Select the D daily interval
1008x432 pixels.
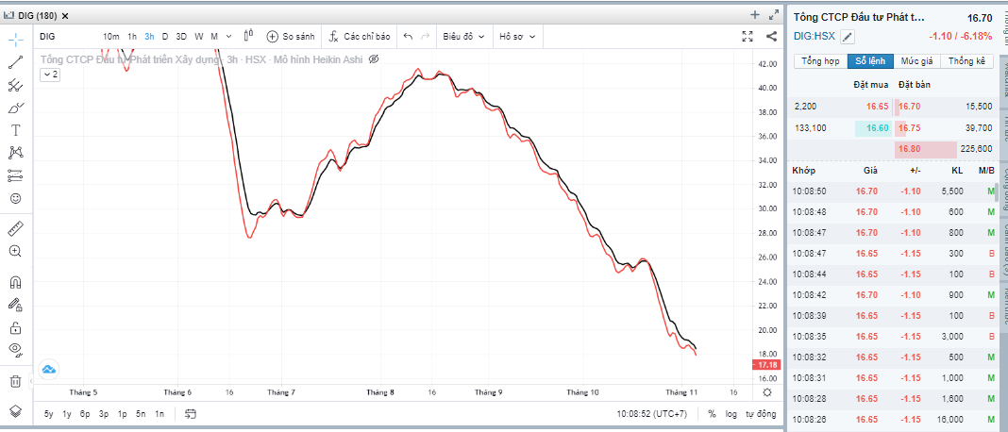[x=165, y=37]
